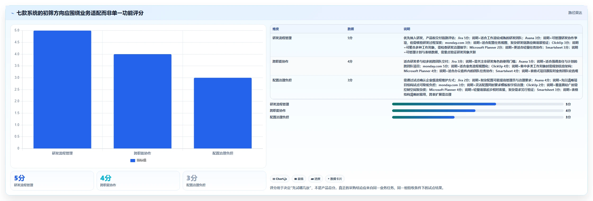
Task: Click the 4.0 y-axis tick label
Action: pos(17,54)
